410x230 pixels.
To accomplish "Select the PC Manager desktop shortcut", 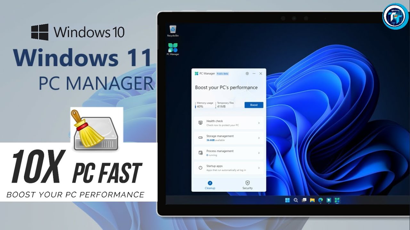I will (173, 50).
